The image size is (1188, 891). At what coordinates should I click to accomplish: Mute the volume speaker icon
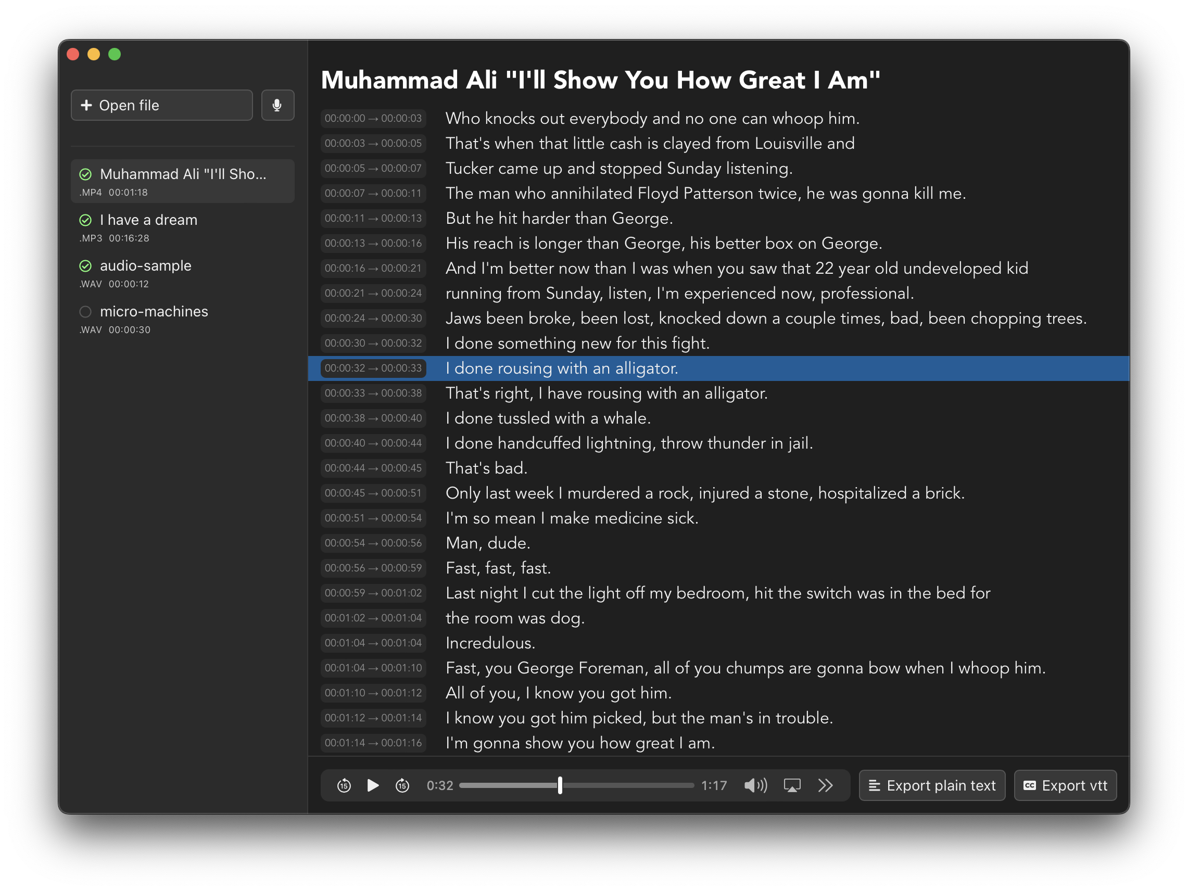pyautogui.click(x=755, y=786)
